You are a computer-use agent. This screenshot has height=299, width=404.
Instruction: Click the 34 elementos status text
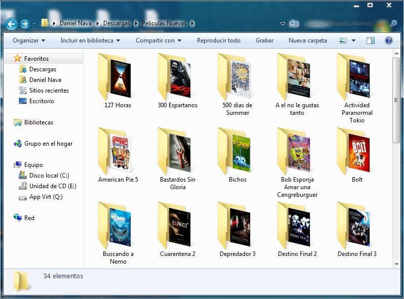tap(63, 276)
